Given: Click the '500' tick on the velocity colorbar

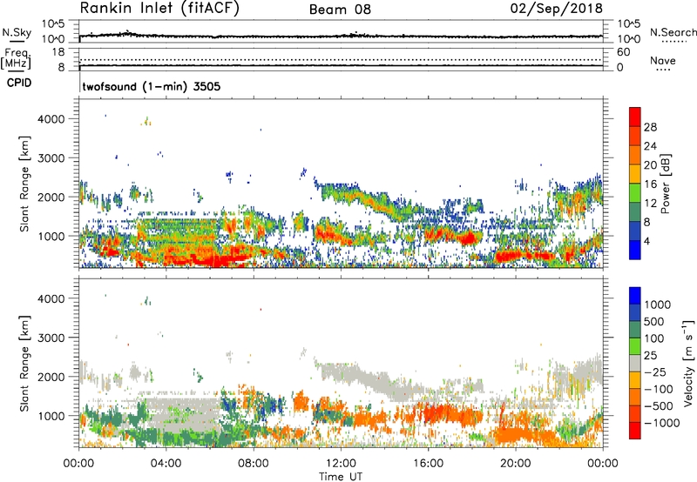Looking at the screenshot, I should tap(653, 321).
